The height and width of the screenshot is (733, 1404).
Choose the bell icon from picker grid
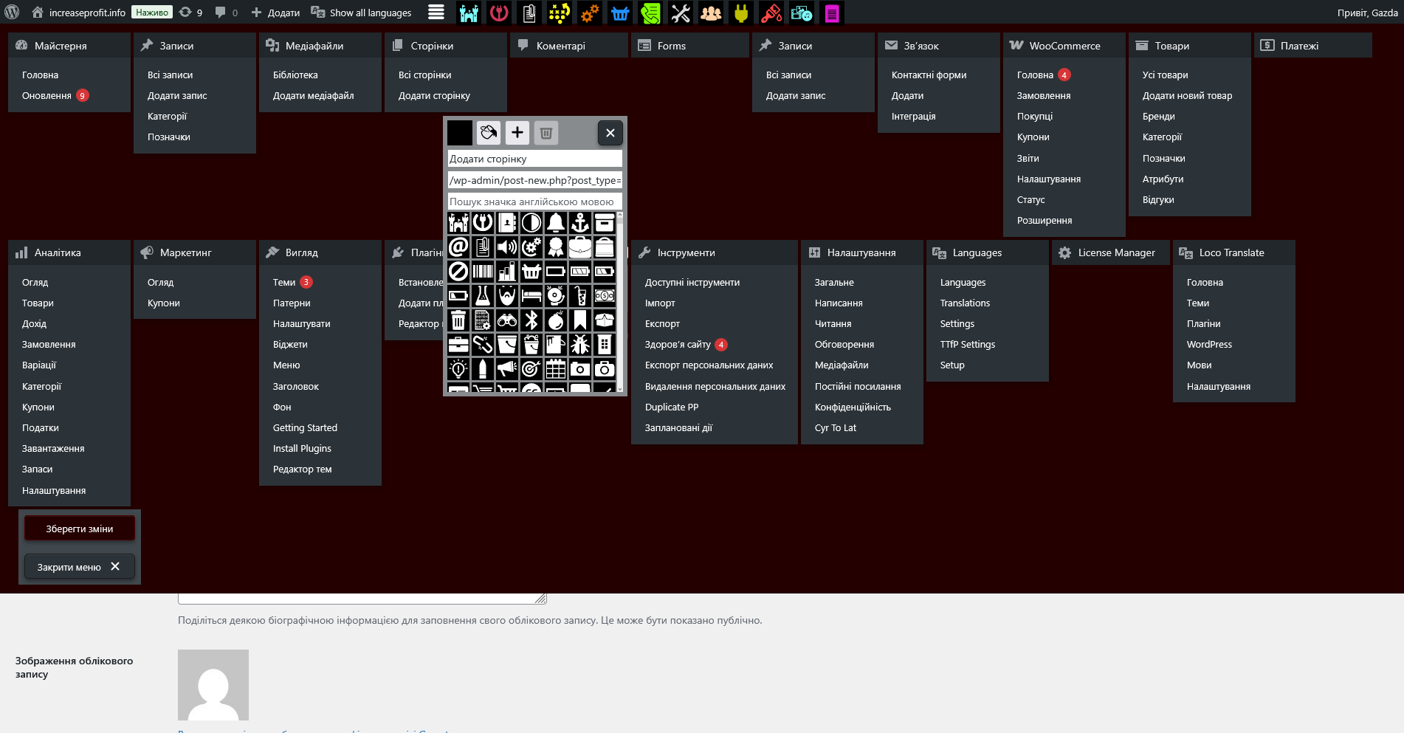(x=556, y=222)
